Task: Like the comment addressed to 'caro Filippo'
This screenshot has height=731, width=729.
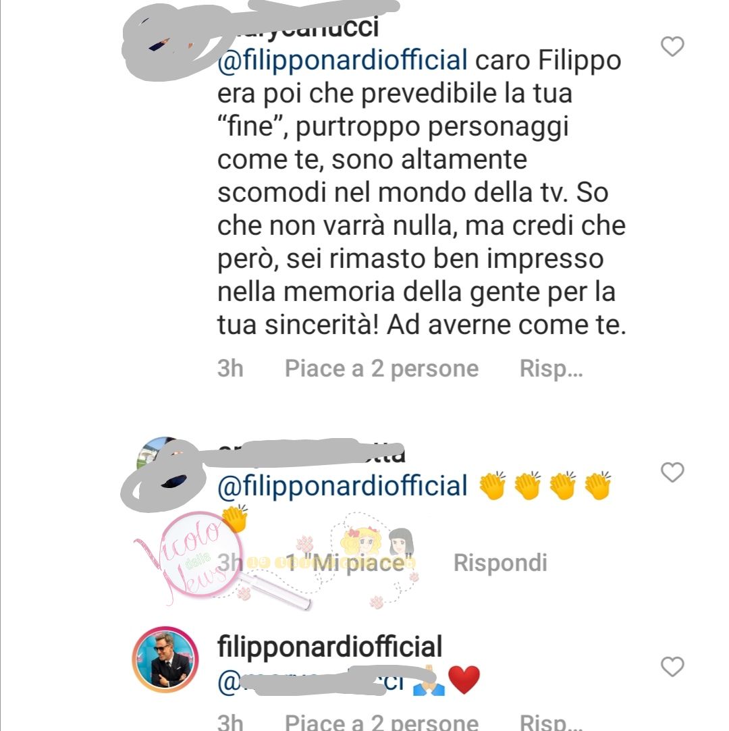Action: (672, 46)
